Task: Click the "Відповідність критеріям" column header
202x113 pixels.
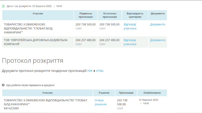Action: click(135, 15)
